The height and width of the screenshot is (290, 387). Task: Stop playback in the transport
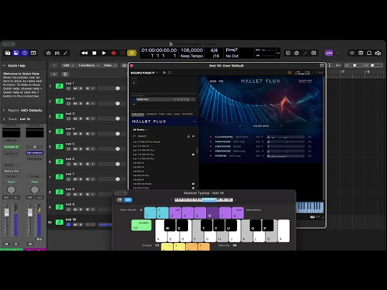[x=94, y=53]
